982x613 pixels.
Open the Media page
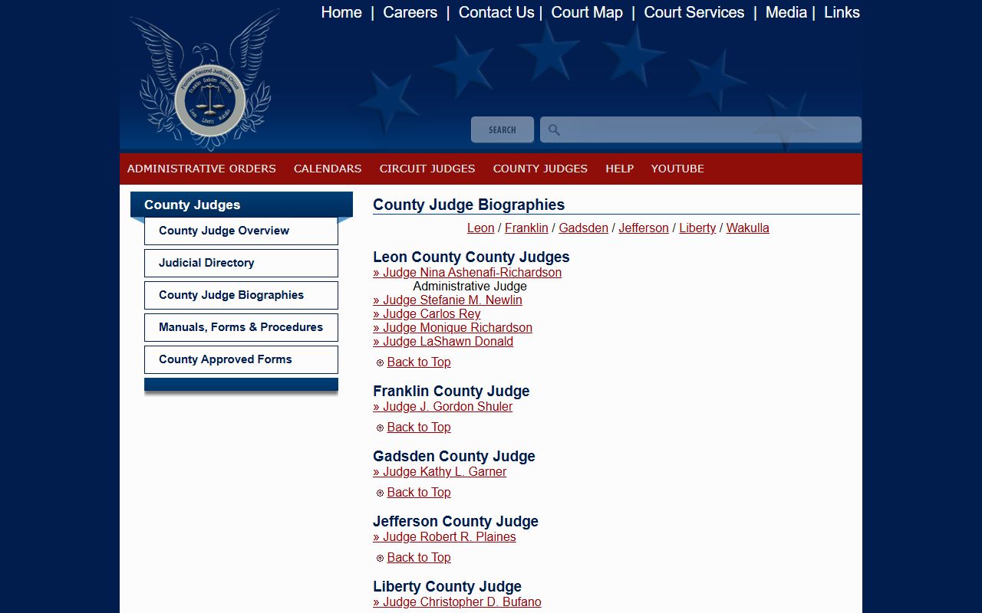coord(786,12)
